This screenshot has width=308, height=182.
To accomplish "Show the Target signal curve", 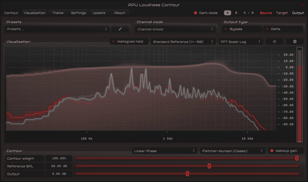I will [282, 13].
